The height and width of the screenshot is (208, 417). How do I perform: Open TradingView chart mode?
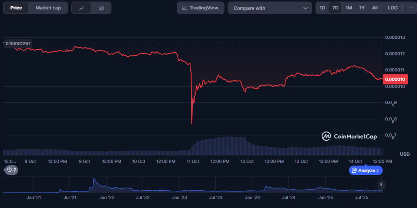pos(200,8)
